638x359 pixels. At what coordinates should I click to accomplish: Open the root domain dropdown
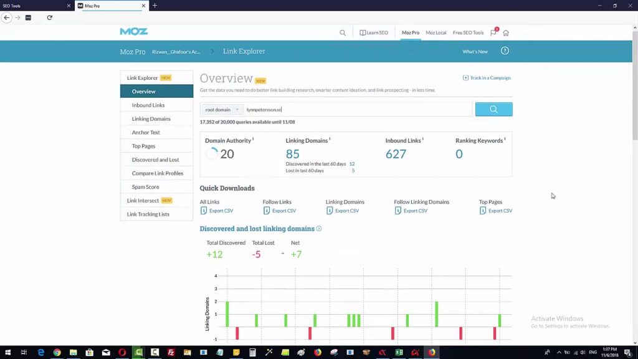click(222, 110)
